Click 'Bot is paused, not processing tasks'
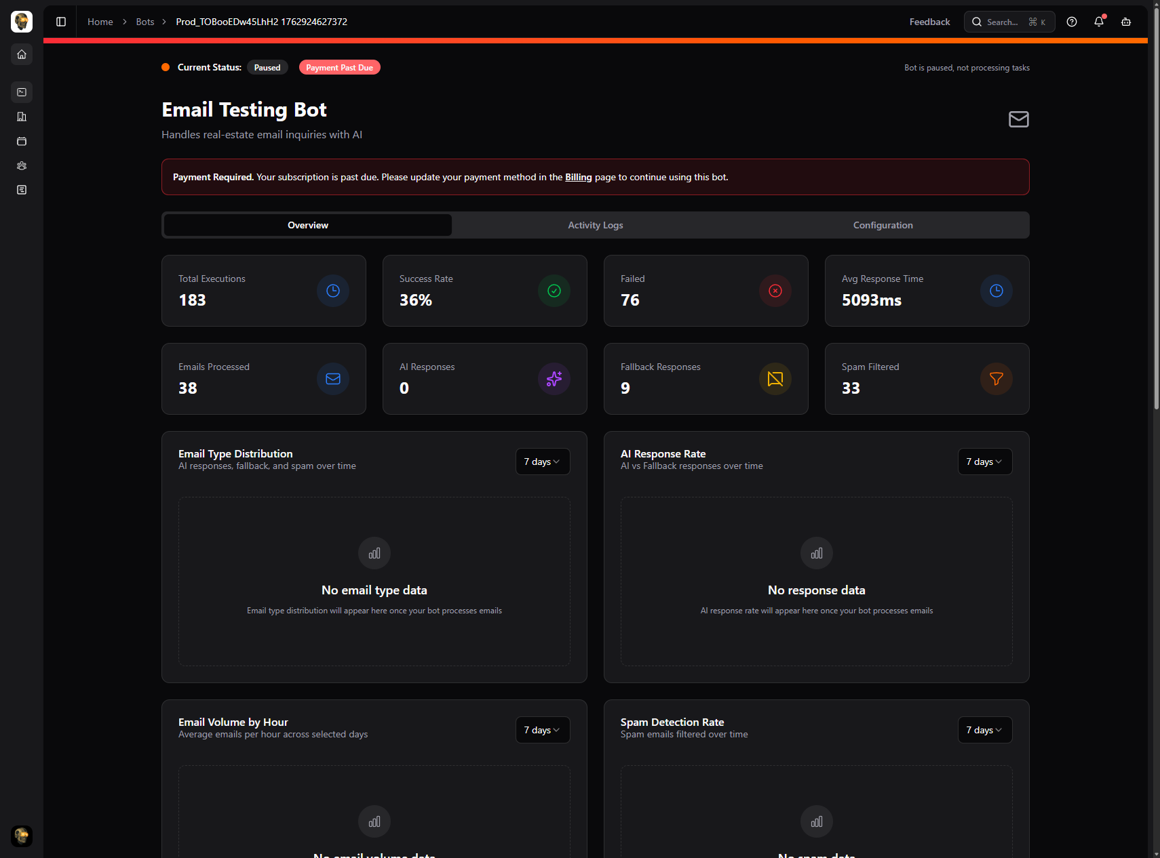The height and width of the screenshot is (858, 1160). (x=967, y=68)
